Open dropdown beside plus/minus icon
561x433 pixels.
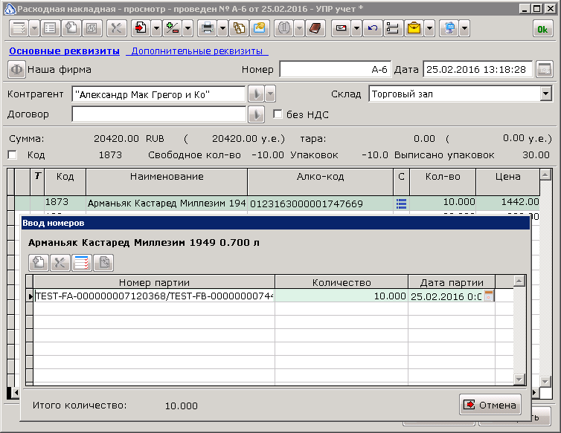pos(188,28)
